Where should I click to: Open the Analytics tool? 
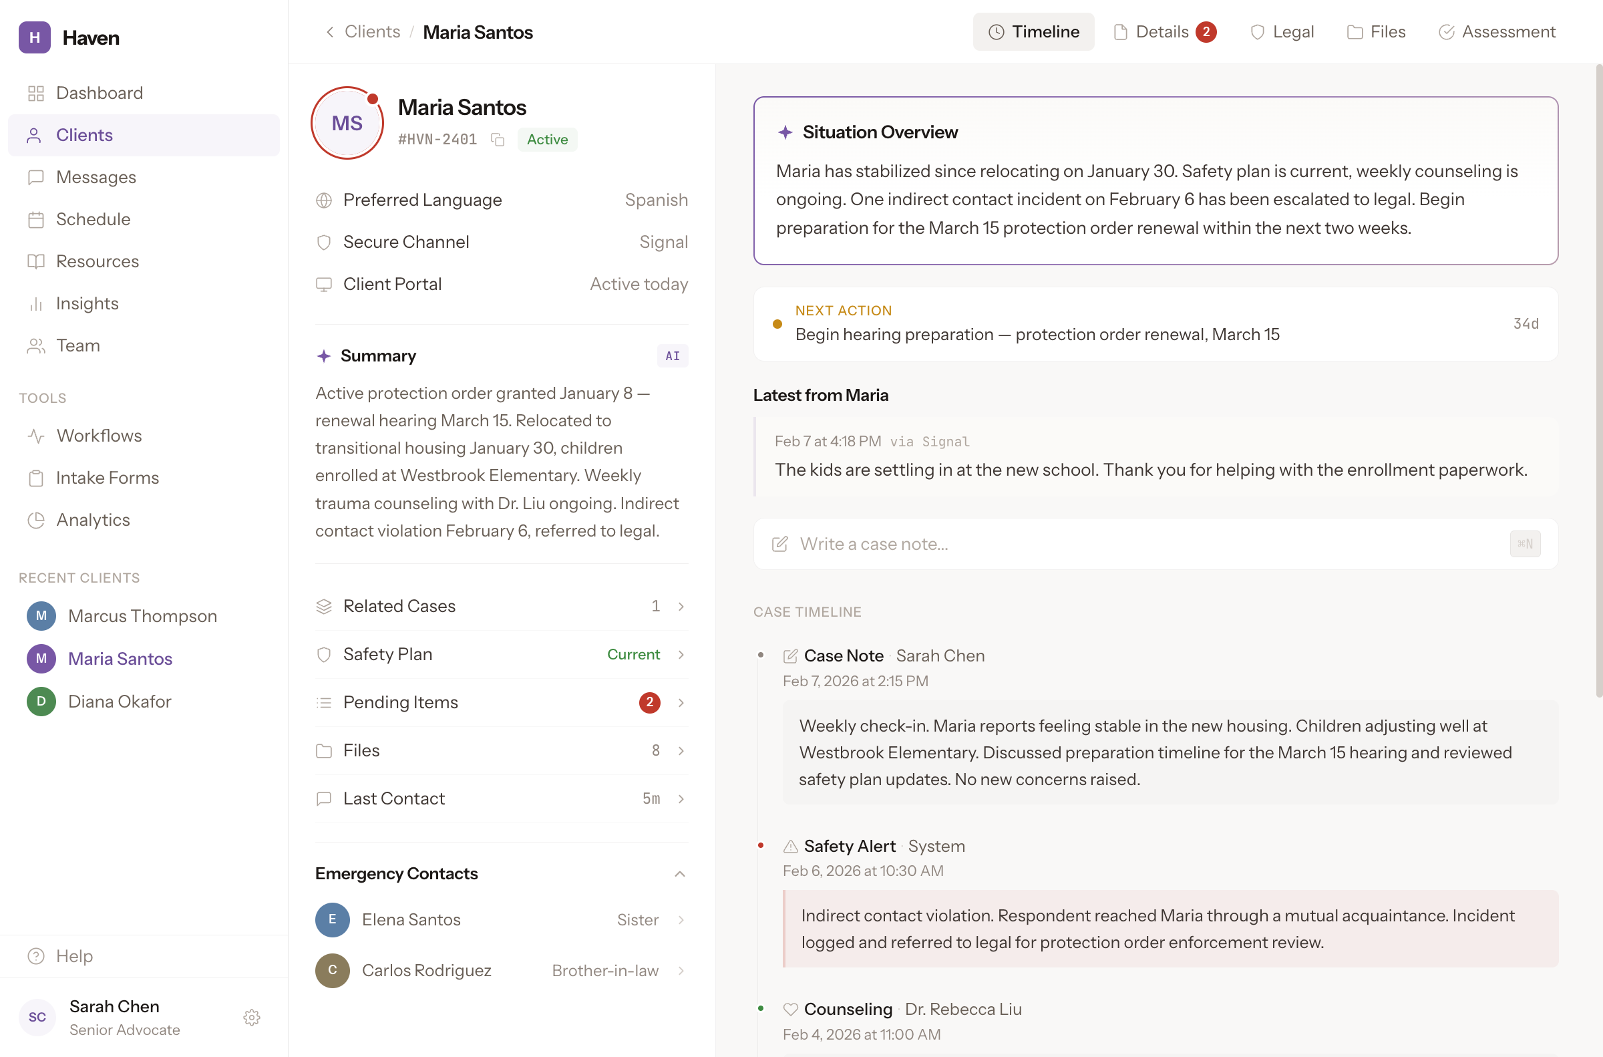coord(92,520)
